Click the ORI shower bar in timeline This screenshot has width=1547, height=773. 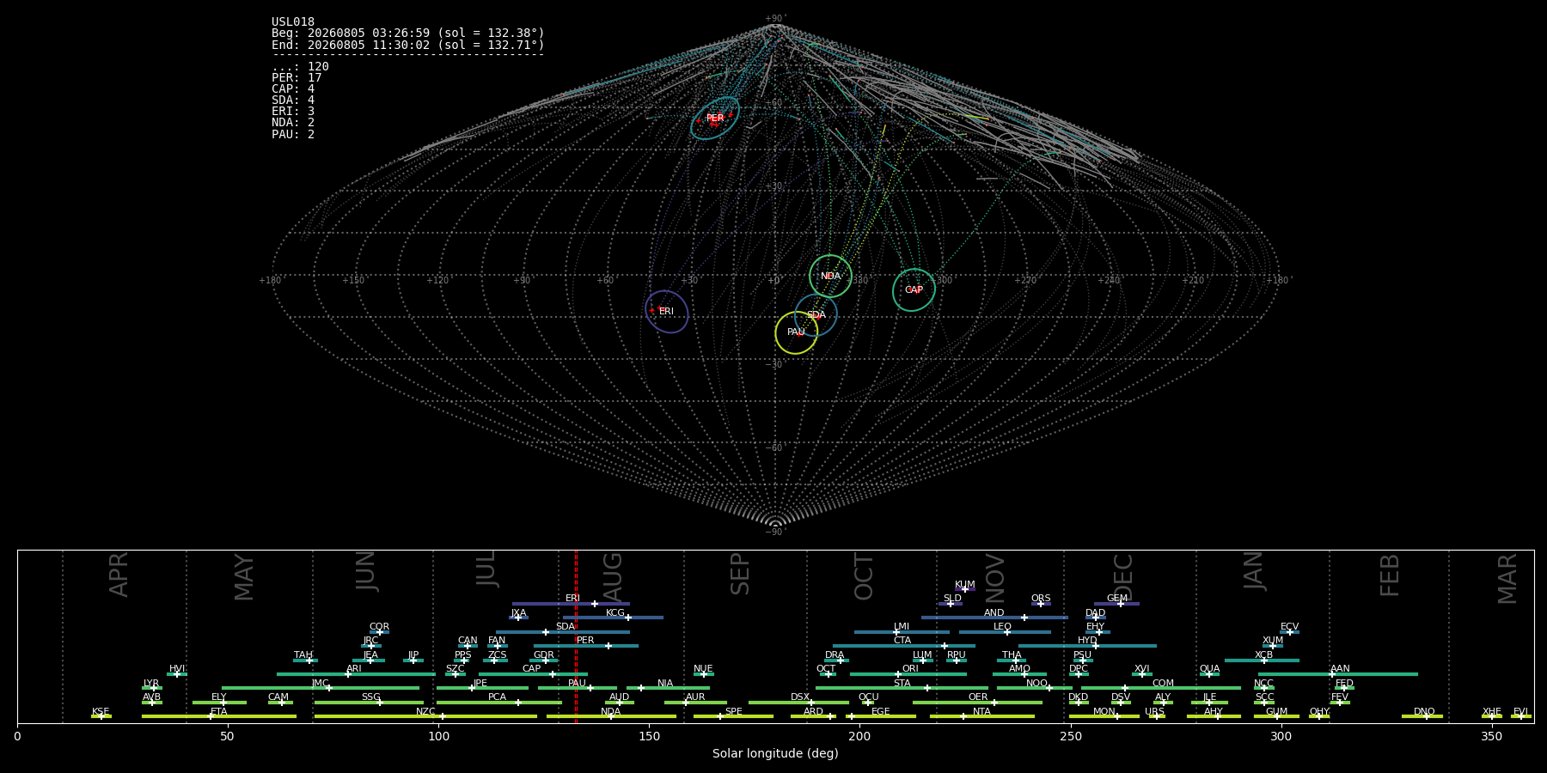908,674
